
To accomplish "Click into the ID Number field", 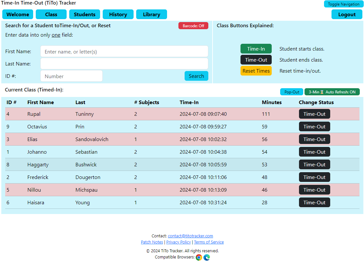I will 71,76.
